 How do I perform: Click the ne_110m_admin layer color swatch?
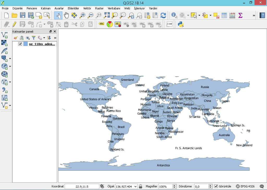26,44
